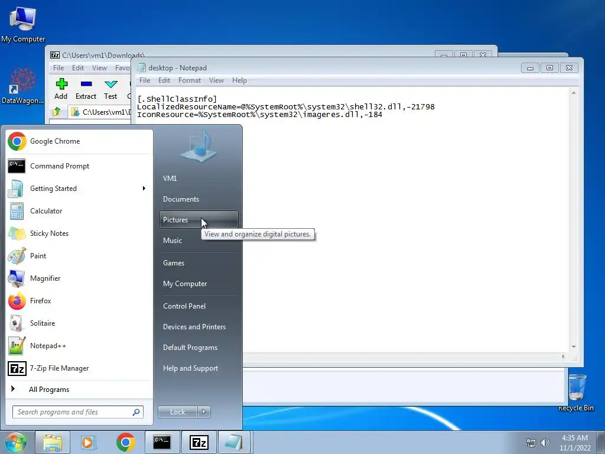Open VM1 user folder link
Image resolution: width=605 pixels, height=454 pixels.
[x=199, y=179]
